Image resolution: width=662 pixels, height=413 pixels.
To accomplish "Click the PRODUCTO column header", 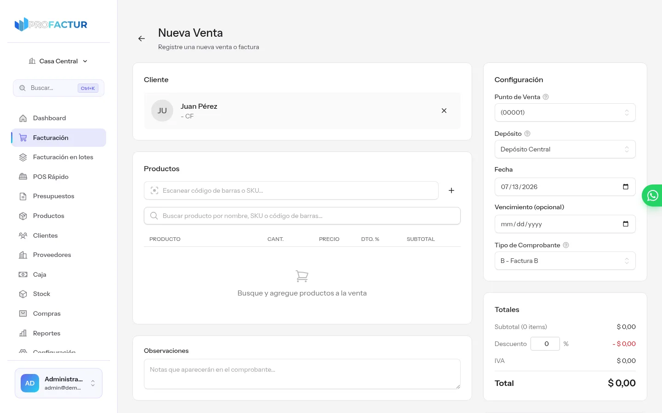I will click(165, 239).
